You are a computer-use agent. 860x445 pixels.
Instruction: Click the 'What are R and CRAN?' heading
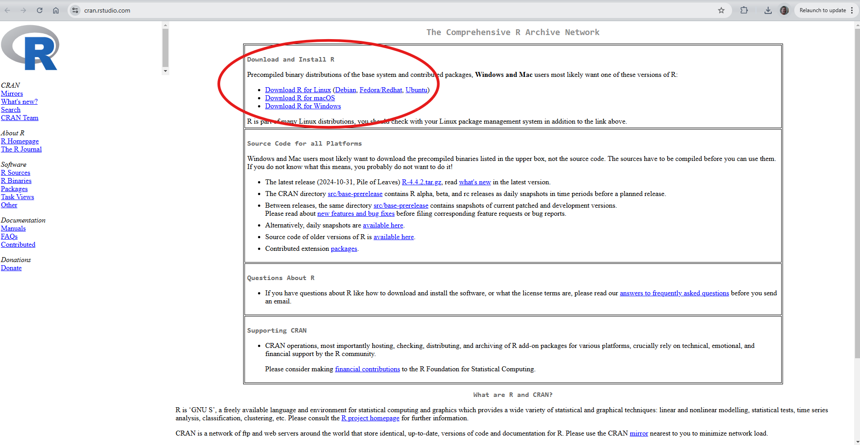(513, 395)
